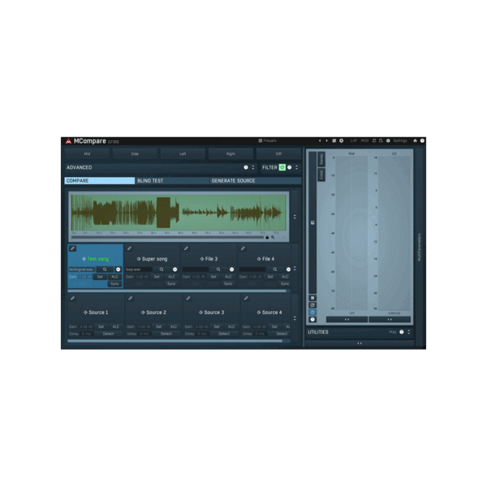Select the Source 2 slot

tap(153, 312)
